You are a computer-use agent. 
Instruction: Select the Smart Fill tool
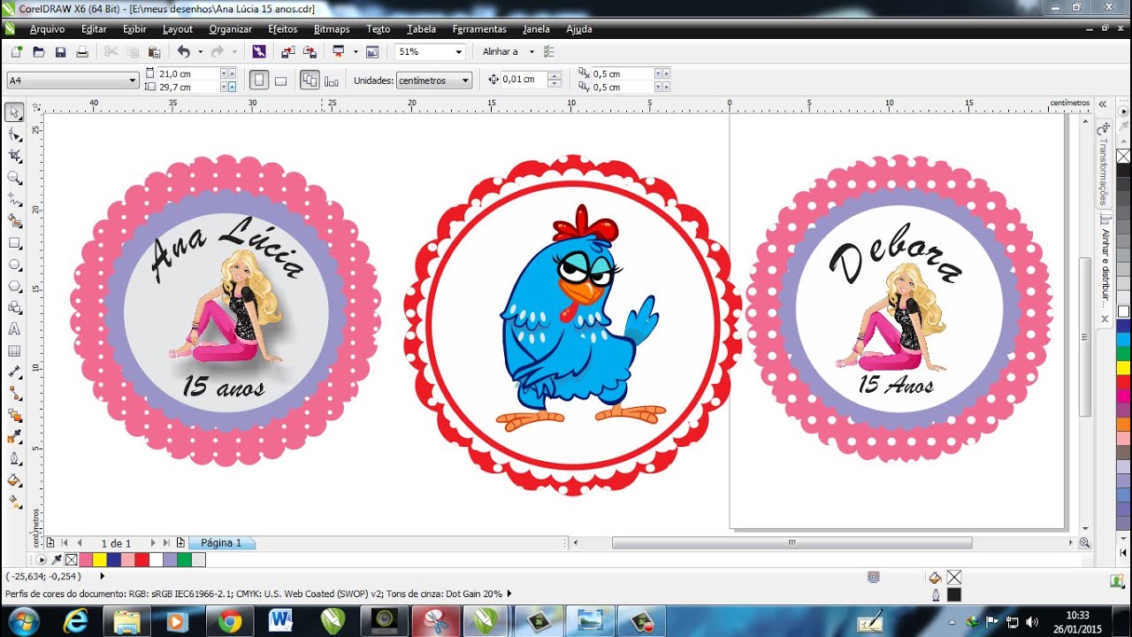[14, 221]
